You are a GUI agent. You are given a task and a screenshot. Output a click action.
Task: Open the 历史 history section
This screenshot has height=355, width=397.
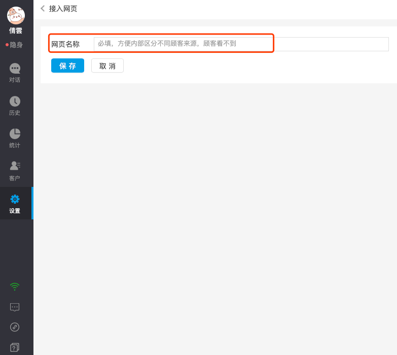[x=15, y=106]
